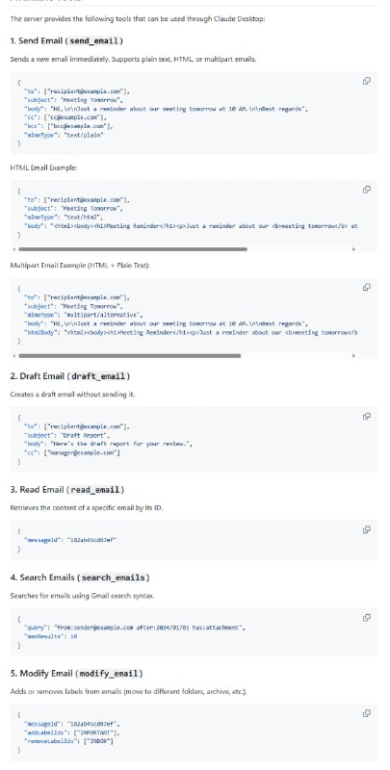Click the '5. Modify Email (modify_email)' heading

77,674
